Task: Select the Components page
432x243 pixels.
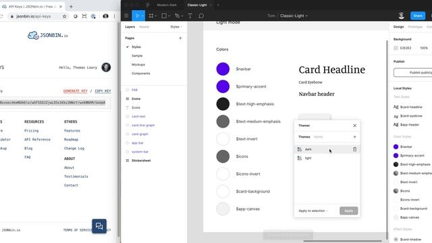Action: pyautogui.click(x=141, y=74)
